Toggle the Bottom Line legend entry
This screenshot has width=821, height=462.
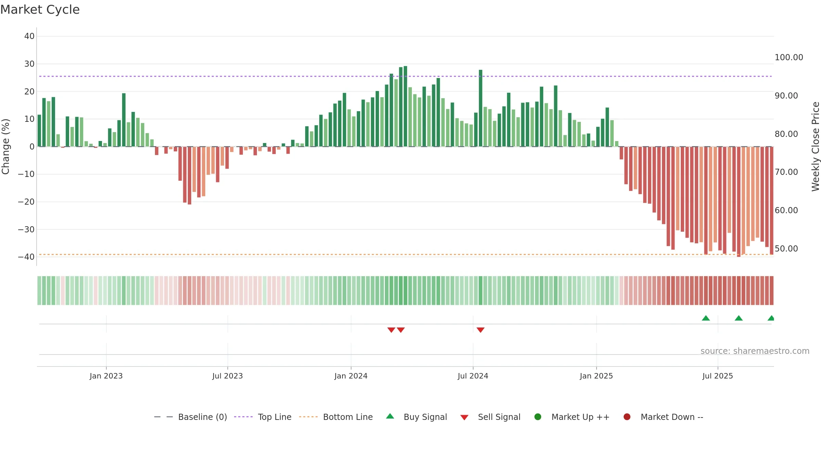click(336, 417)
